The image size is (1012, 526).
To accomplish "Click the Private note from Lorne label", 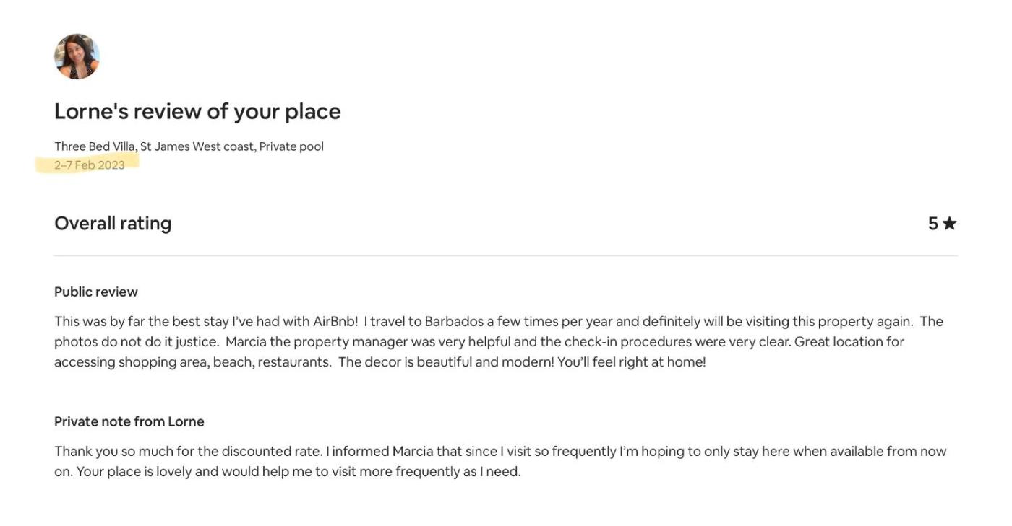I will (129, 421).
